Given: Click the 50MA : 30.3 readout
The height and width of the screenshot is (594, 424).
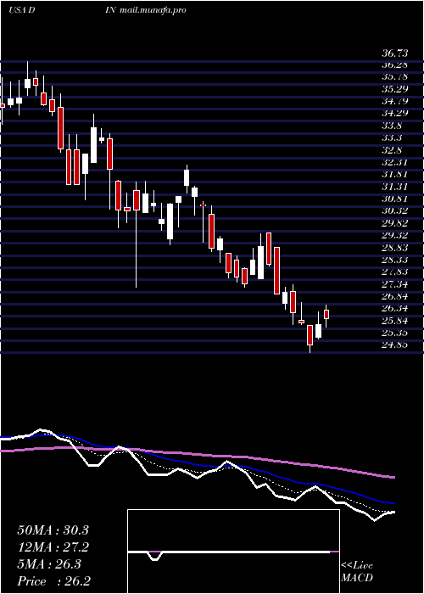Looking at the screenshot, I should pyautogui.click(x=53, y=530).
